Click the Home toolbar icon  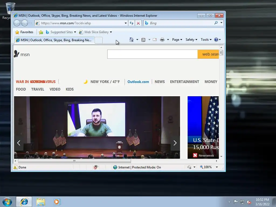coord(132,40)
